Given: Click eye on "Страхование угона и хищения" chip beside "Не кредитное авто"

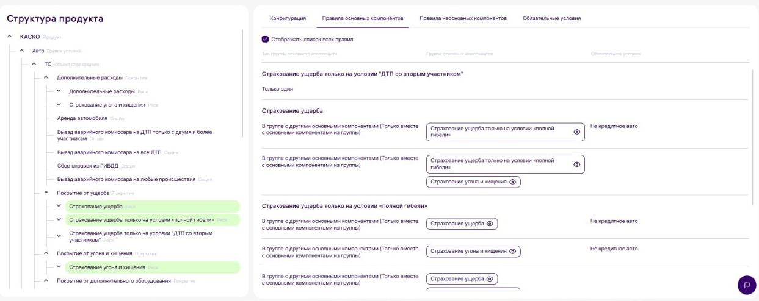Looking at the screenshot, I should pos(513,251).
